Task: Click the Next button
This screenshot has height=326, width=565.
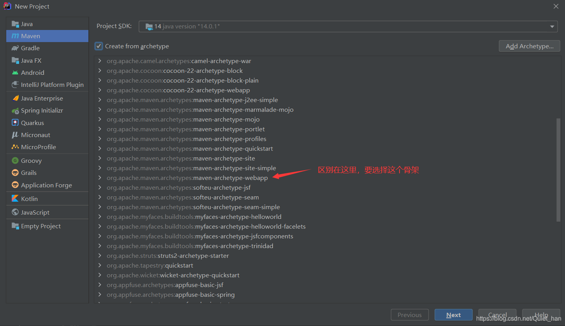Action: (454, 315)
